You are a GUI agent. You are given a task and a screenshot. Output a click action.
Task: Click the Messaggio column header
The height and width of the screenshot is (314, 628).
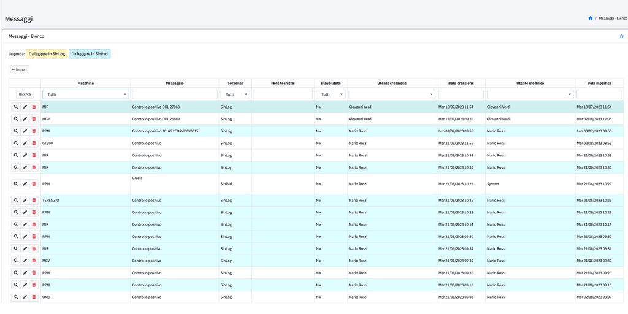coord(174,83)
